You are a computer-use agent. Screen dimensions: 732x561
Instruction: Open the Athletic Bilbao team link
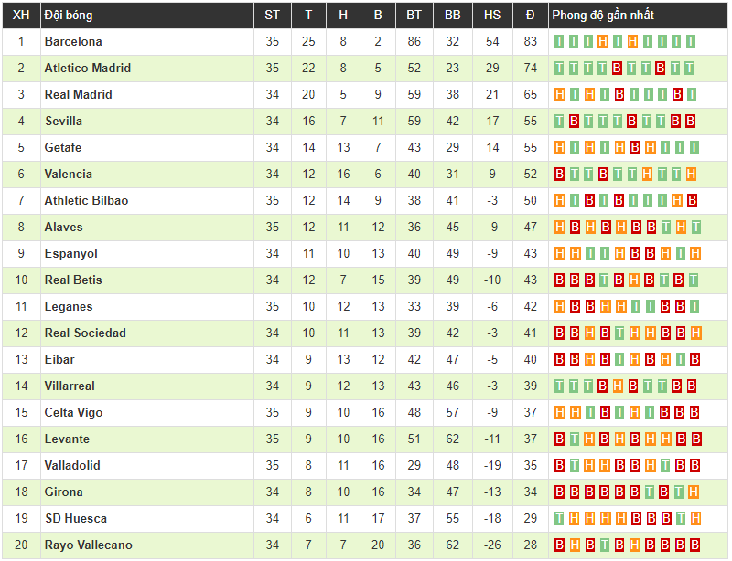click(x=86, y=200)
